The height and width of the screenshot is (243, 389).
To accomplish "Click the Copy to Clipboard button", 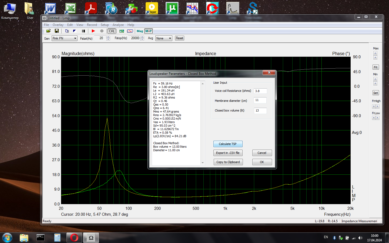I will [x=228, y=162].
